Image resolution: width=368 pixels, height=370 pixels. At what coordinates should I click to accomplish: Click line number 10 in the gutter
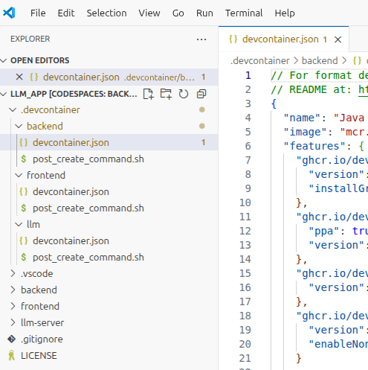click(245, 202)
